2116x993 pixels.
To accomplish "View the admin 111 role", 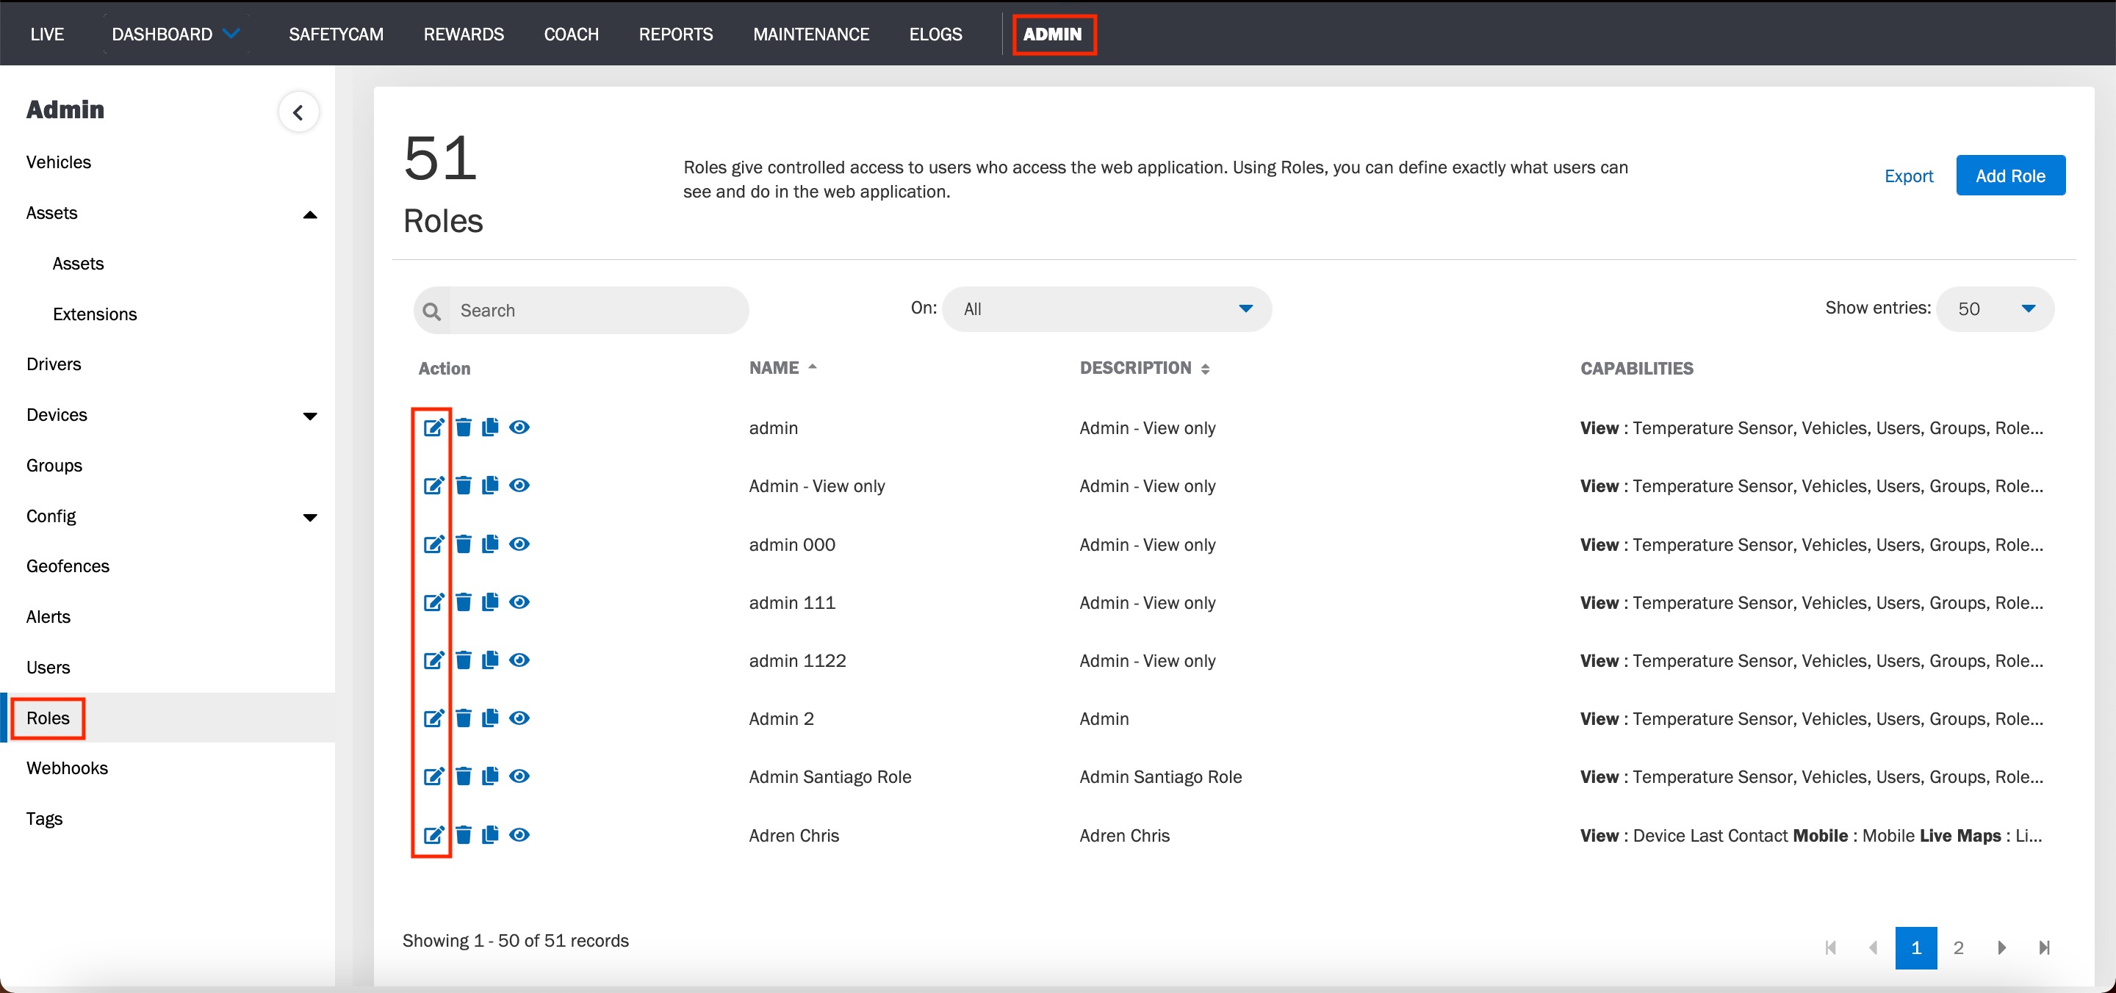I will (x=519, y=602).
